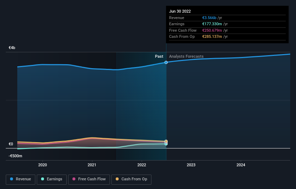Click the Analysts Forecasts label
Viewport: 296px width, 189px height.
coord(186,56)
